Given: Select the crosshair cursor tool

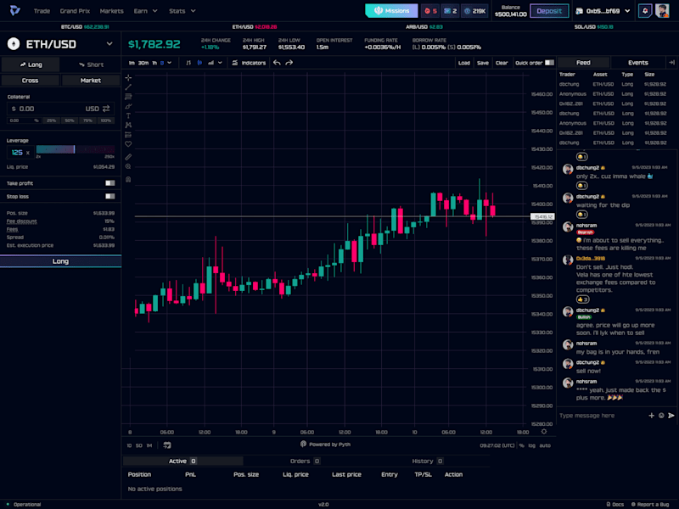Looking at the screenshot, I should pos(128,77).
